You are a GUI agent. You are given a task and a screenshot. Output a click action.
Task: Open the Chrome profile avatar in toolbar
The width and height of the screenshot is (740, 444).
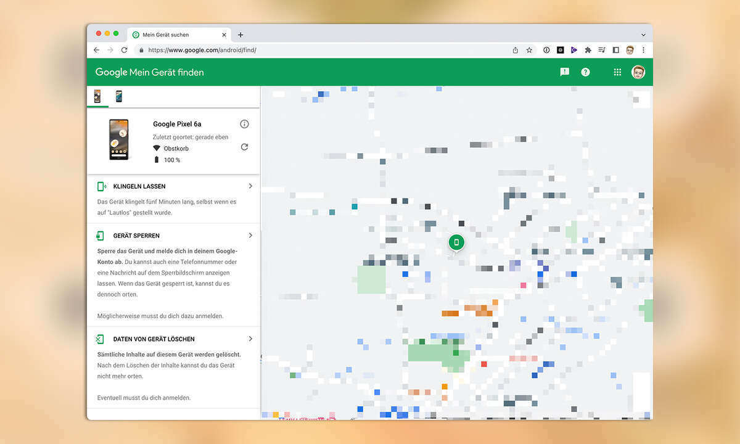(x=630, y=50)
